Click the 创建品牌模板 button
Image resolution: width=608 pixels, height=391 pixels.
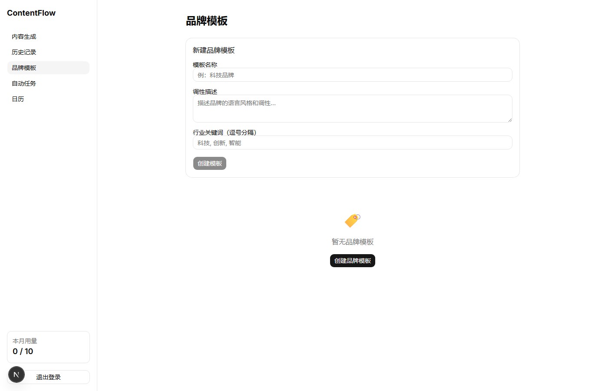coord(352,261)
